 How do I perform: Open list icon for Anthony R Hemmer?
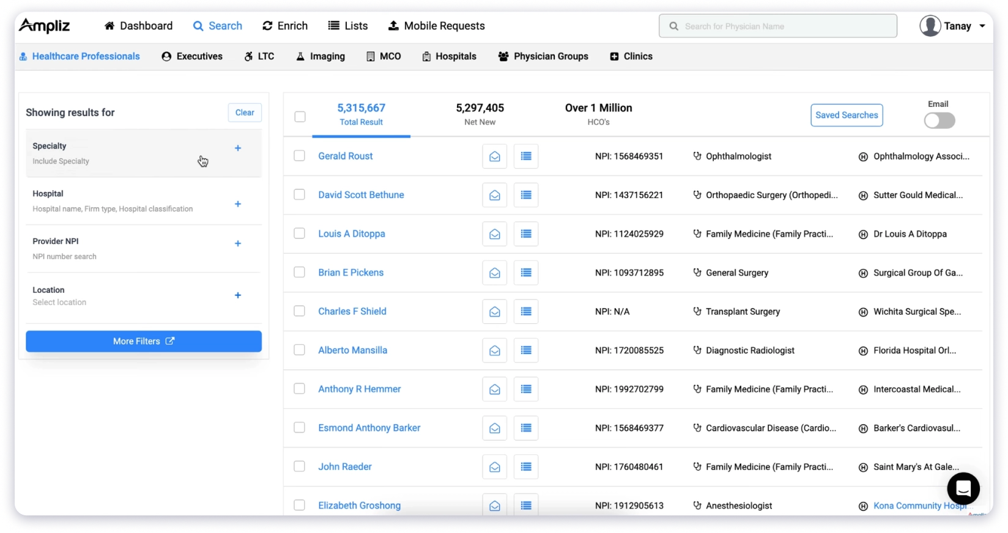pyautogui.click(x=526, y=389)
